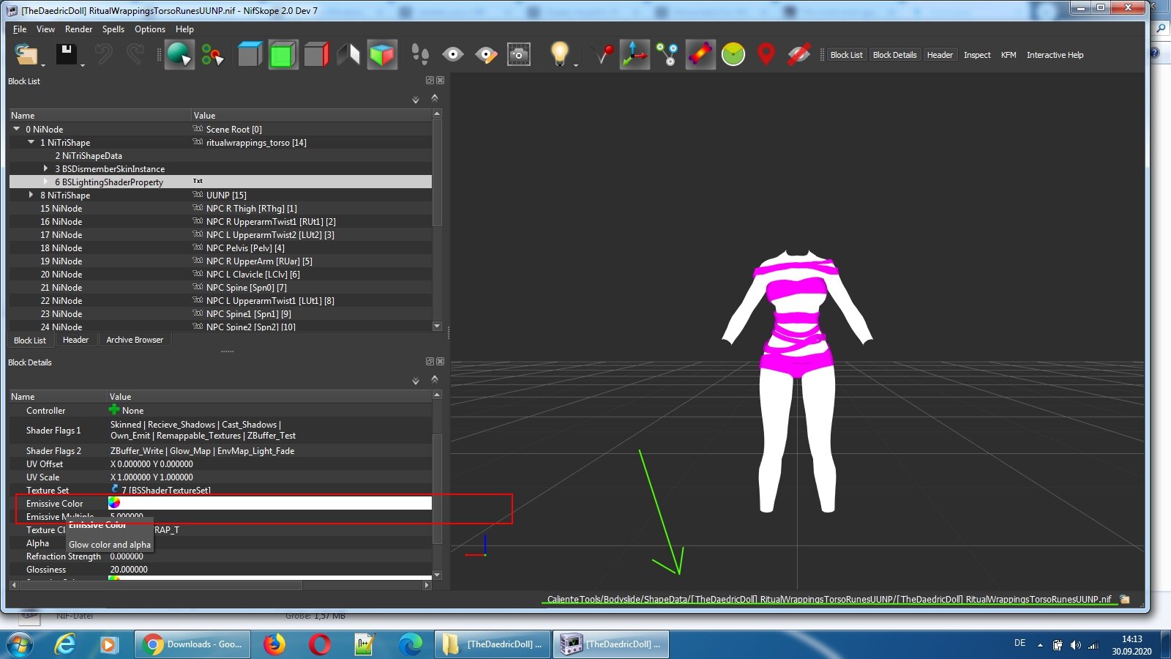Expand the 8 NiTriShape UUNP node
The height and width of the screenshot is (659, 1171).
(x=31, y=195)
